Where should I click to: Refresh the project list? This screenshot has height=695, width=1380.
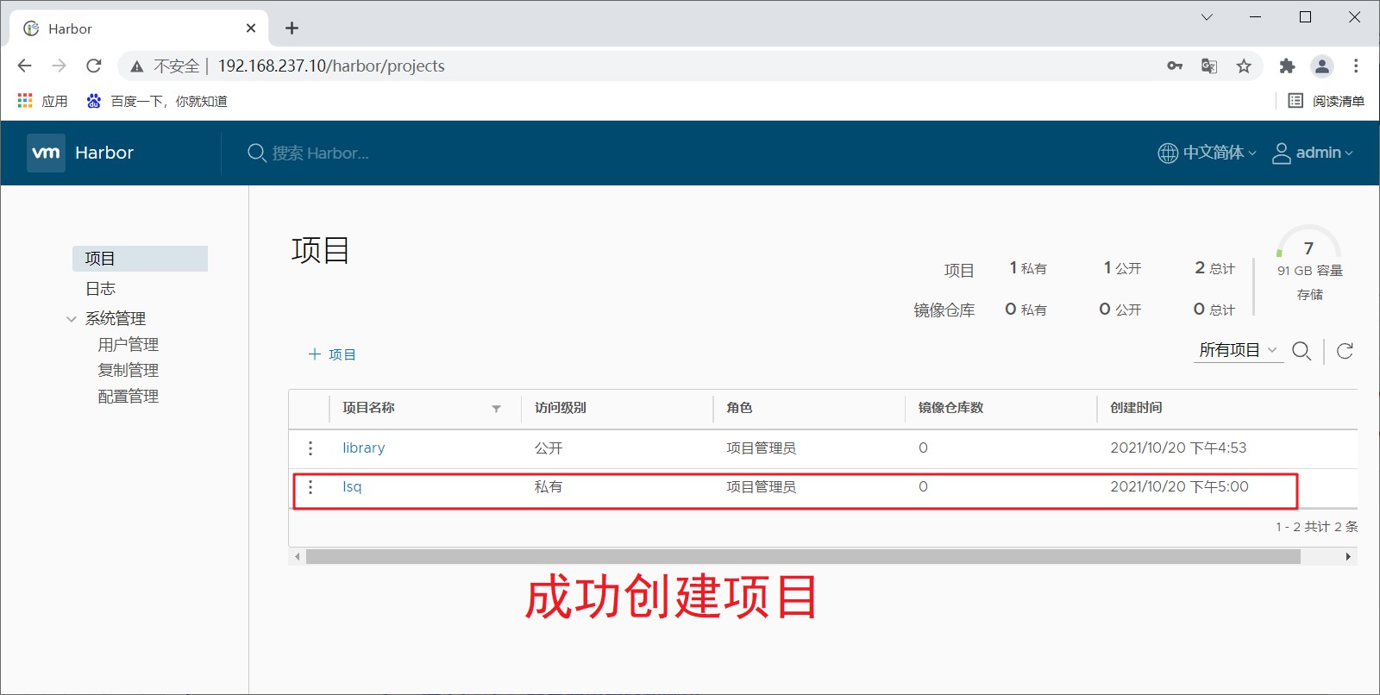click(x=1345, y=351)
